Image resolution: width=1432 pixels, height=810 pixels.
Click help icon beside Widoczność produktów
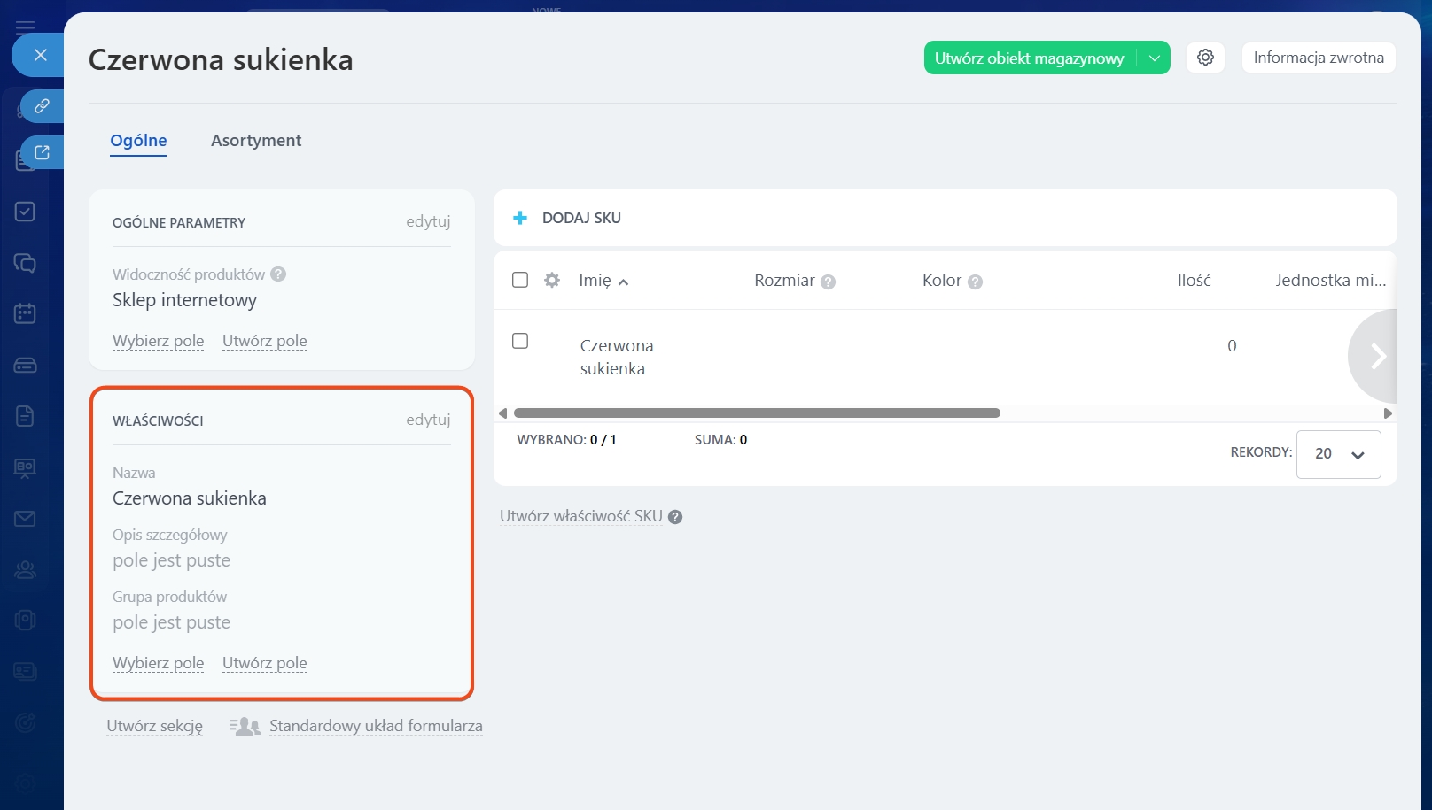point(278,274)
